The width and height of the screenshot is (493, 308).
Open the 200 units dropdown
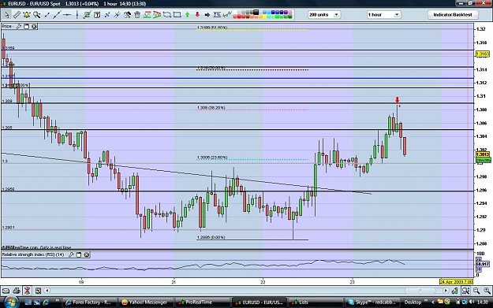click(324, 15)
